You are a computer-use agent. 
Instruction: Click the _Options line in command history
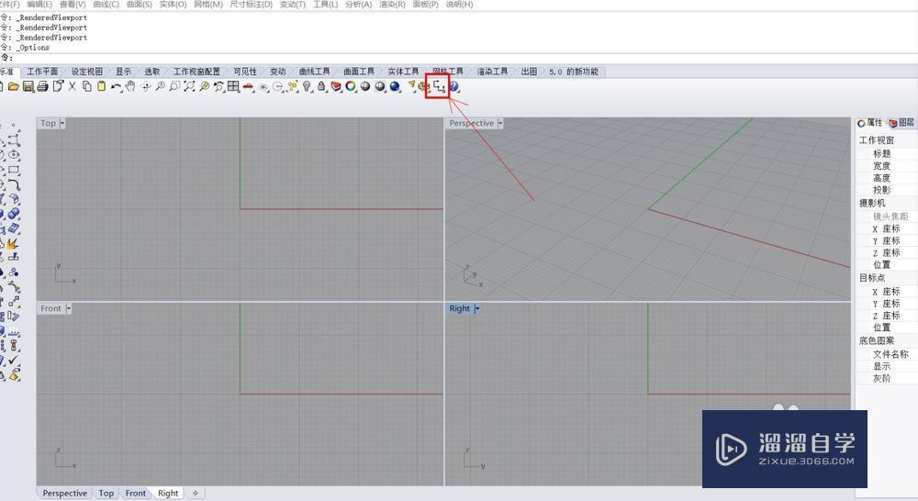click(x=25, y=48)
